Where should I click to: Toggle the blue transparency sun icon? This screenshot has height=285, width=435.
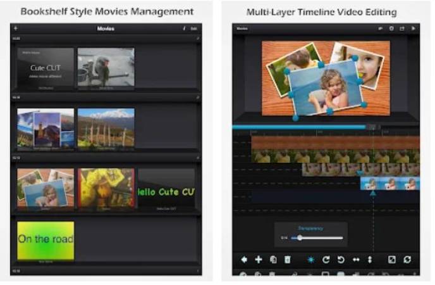coord(310,260)
